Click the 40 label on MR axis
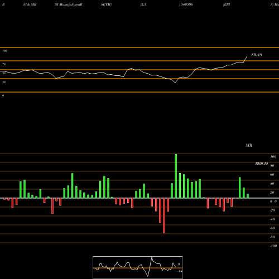Image resolution: width=279 pixels, height=279 pixels. [272, 184]
